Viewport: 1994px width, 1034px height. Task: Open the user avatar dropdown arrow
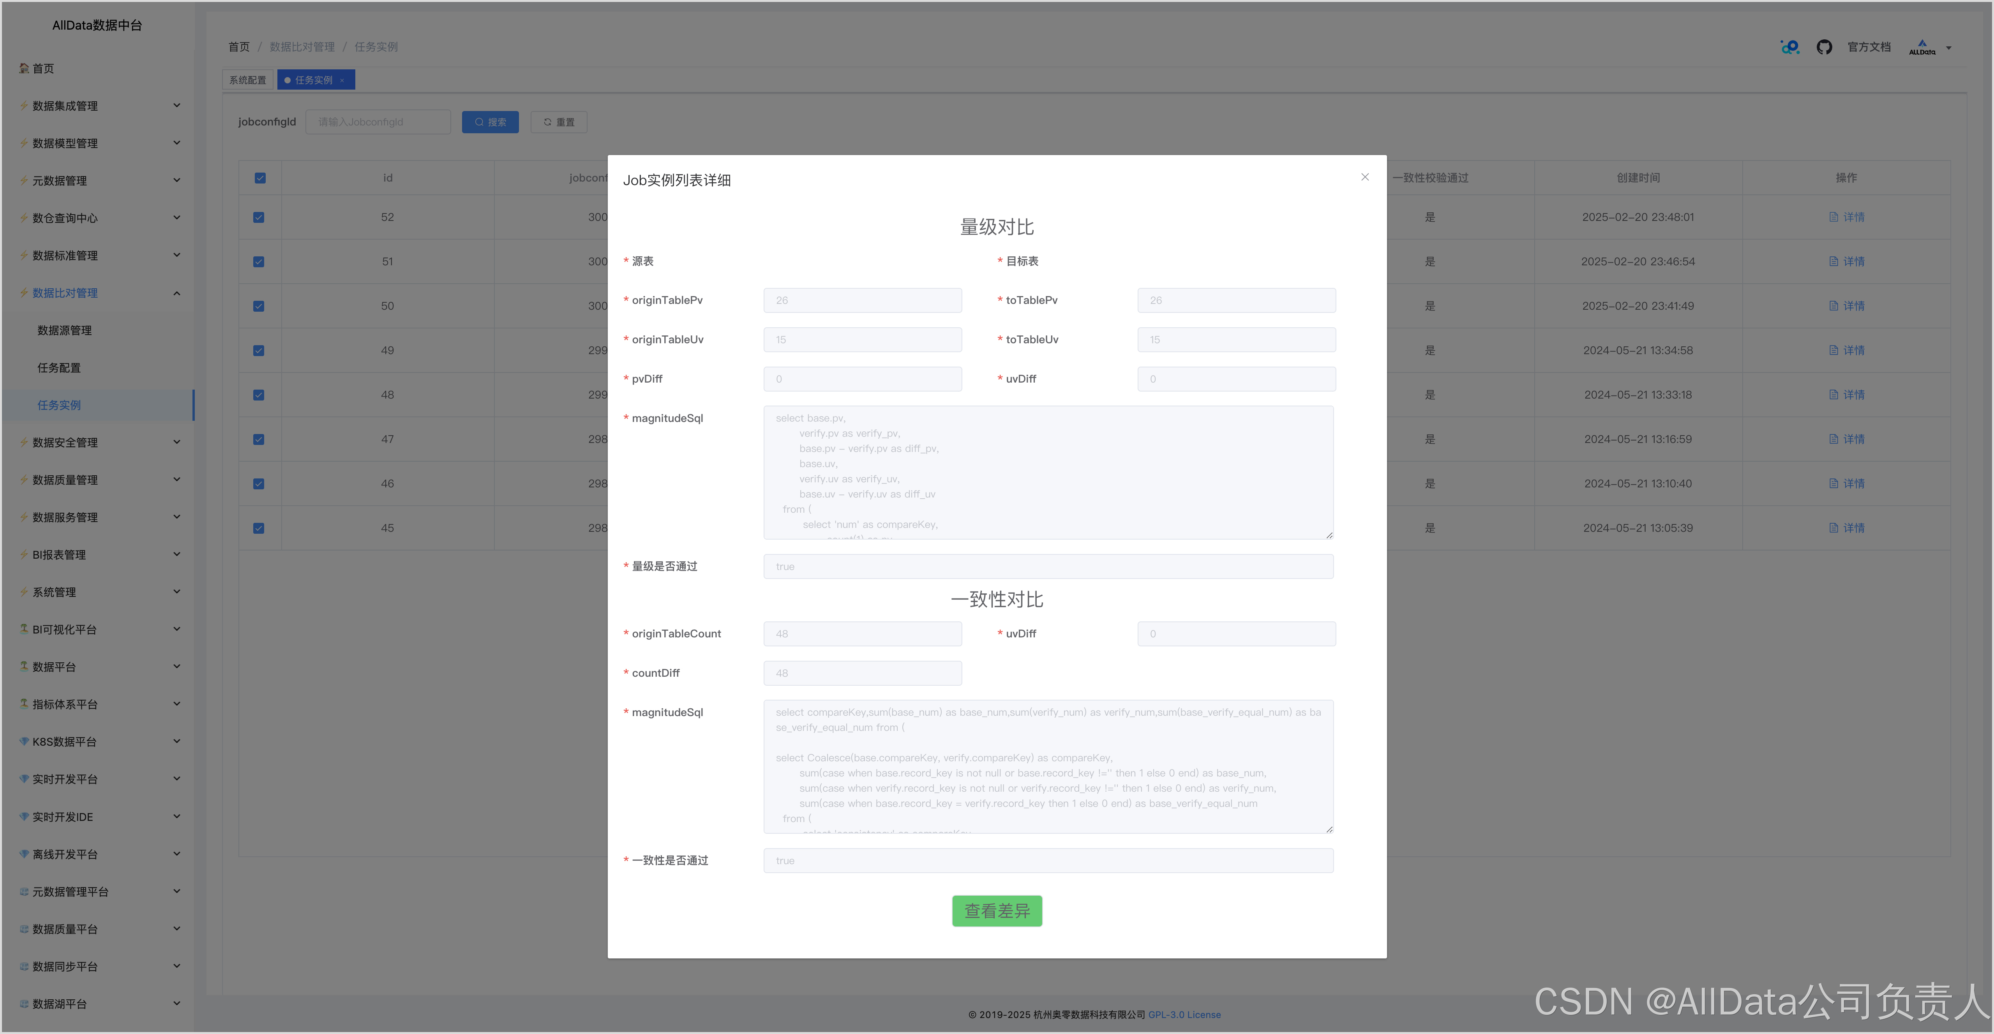click(x=1948, y=48)
